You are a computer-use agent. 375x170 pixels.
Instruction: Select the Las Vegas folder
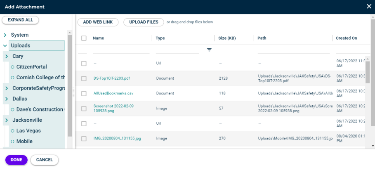point(28,130)
